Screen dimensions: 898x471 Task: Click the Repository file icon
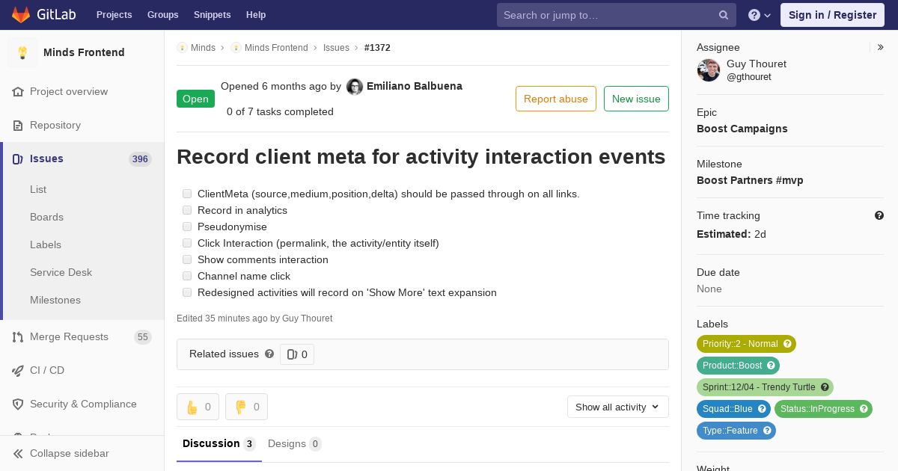point(18,126)
